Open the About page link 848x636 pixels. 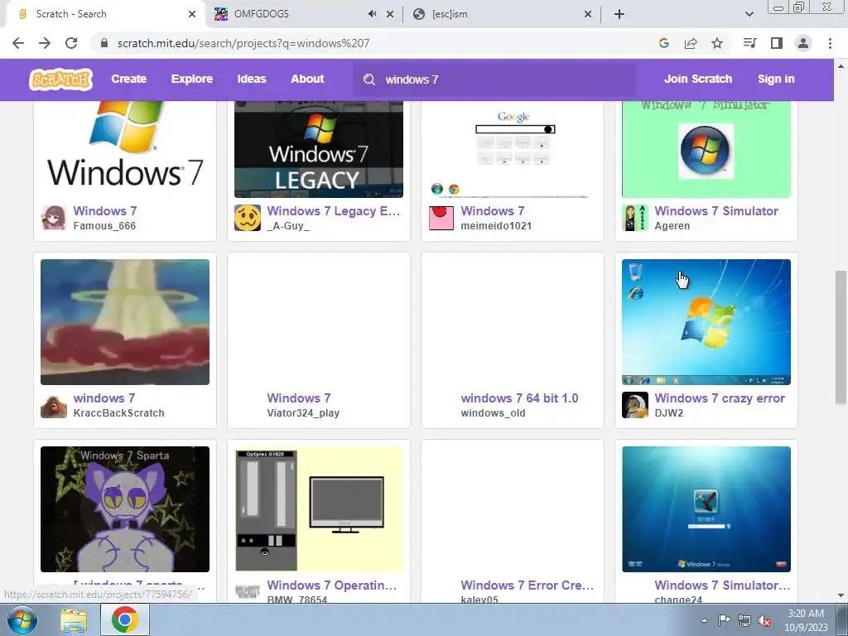(x=307, y=79)
